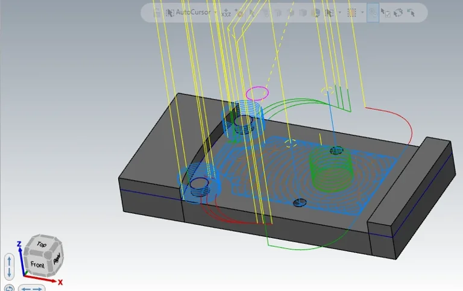
Task: Toggle the highlighted blue selection button
Action: click(373, 13)
